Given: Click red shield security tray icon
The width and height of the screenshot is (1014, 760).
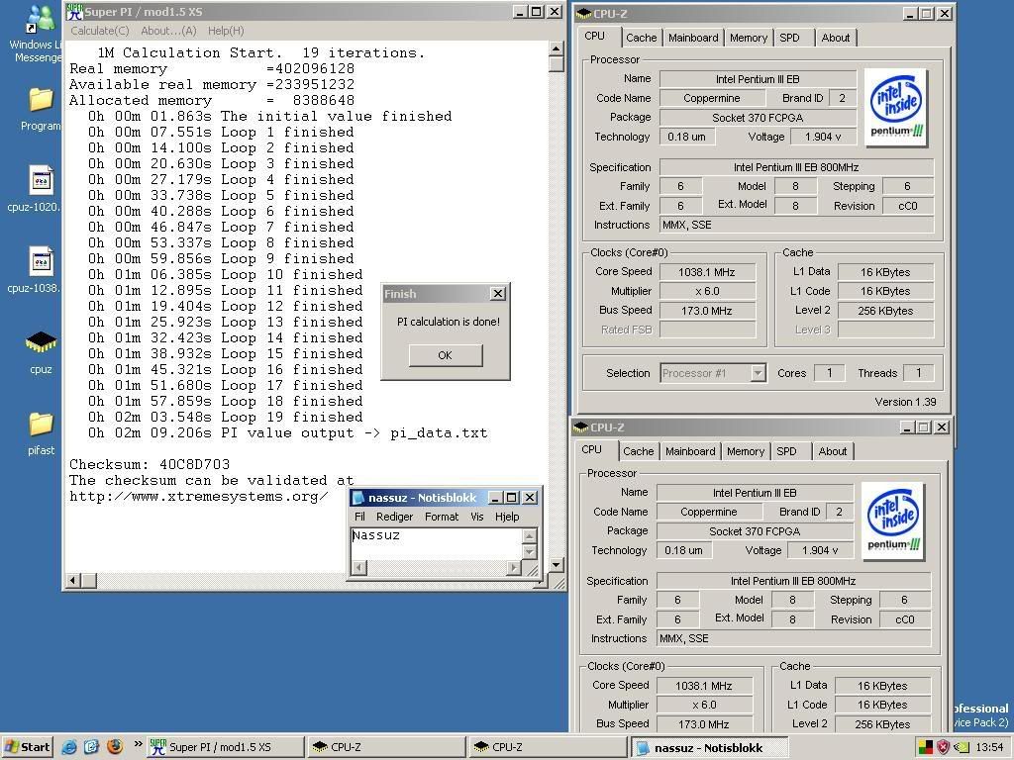Looking at the screenshot, I should [944, 748].
